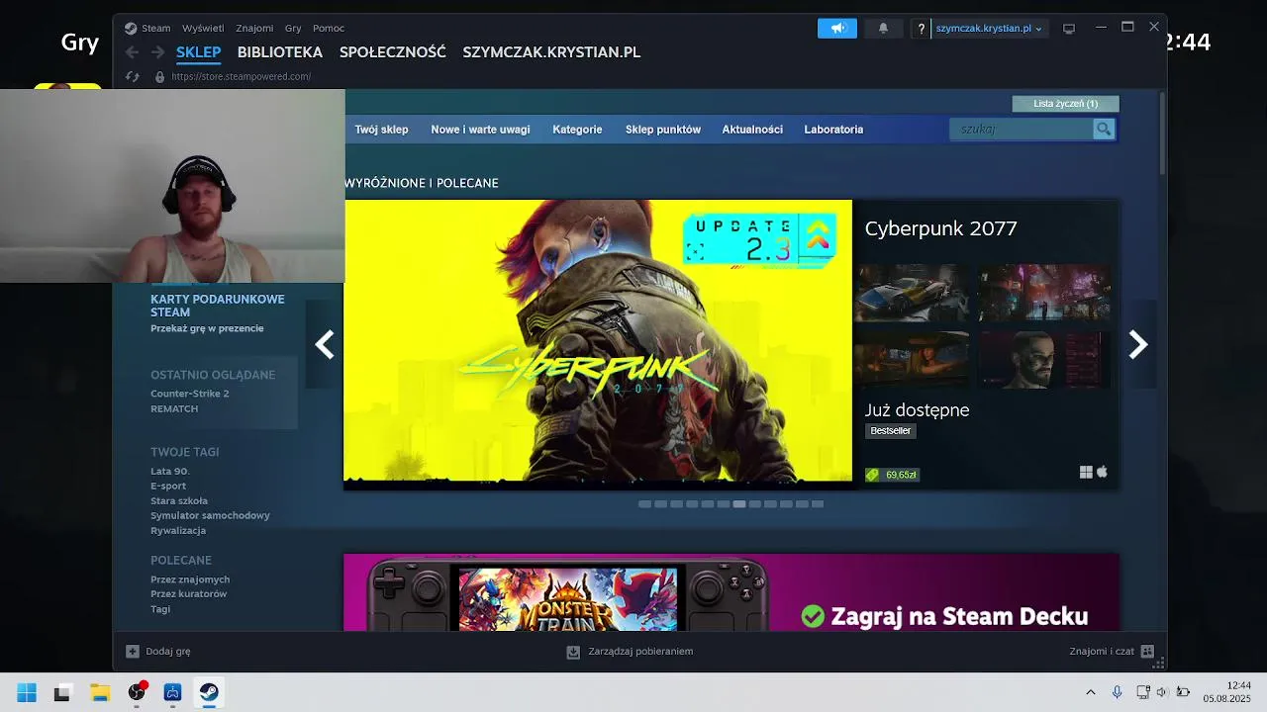Open the Windows Start menu

click(27, 692)
